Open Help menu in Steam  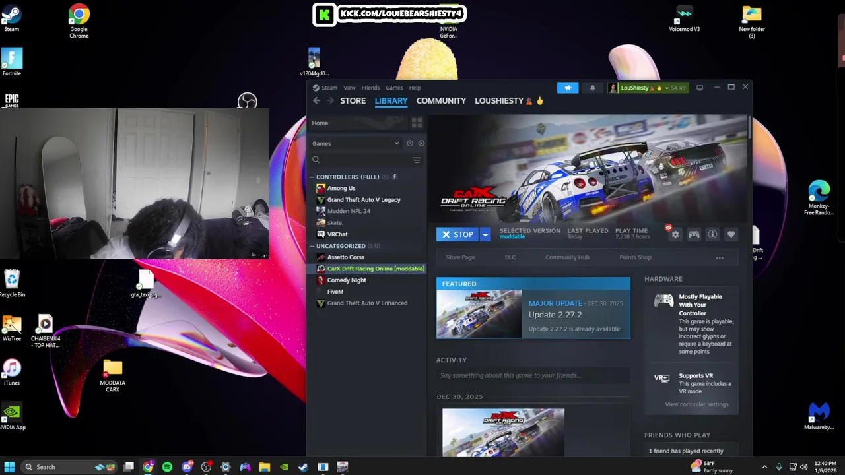tap(415, 88)
